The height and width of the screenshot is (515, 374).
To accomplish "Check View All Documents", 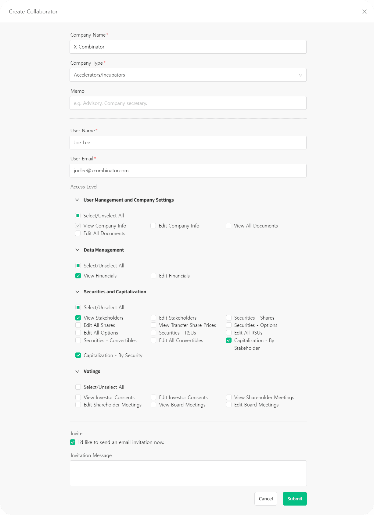I will coord(228,226).
